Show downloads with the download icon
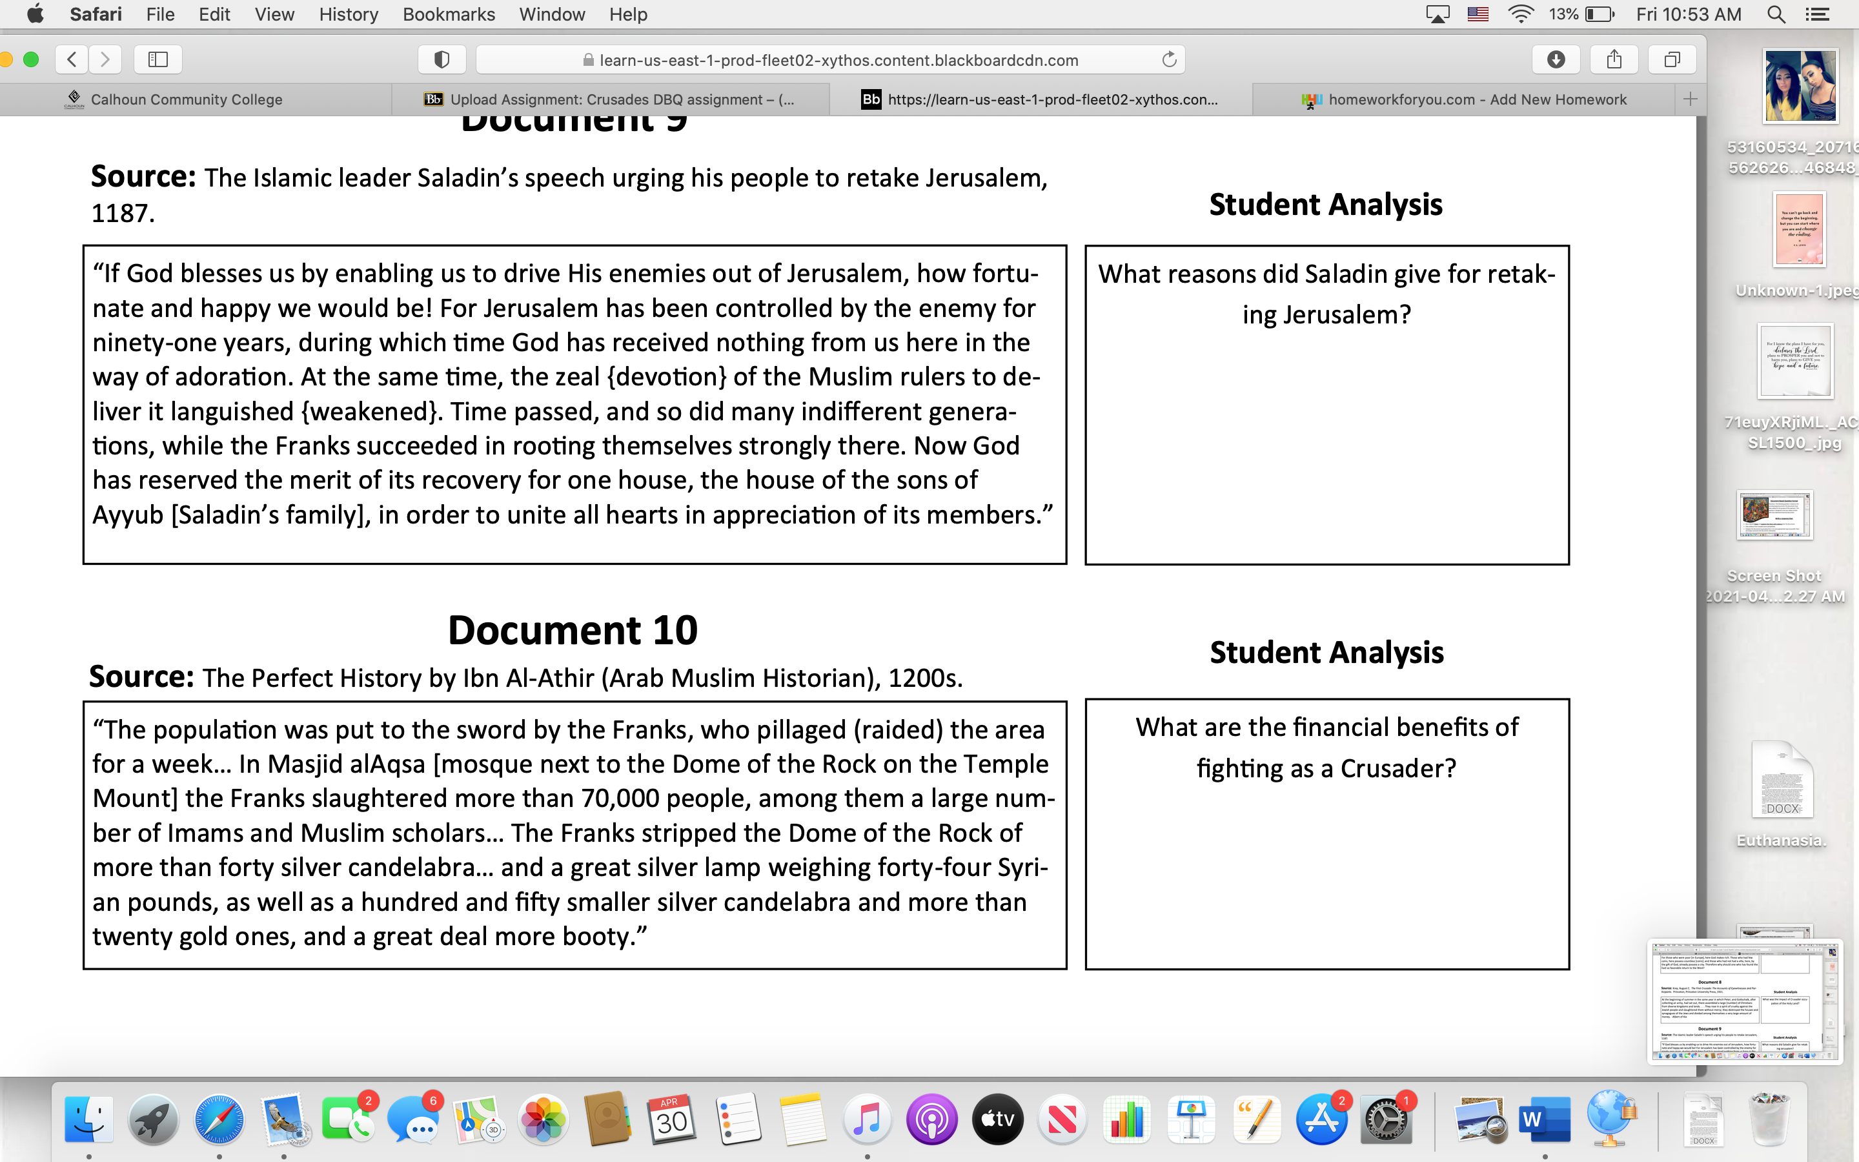This screenshot has height=1162, width=1859. (x=1556, y=59)
